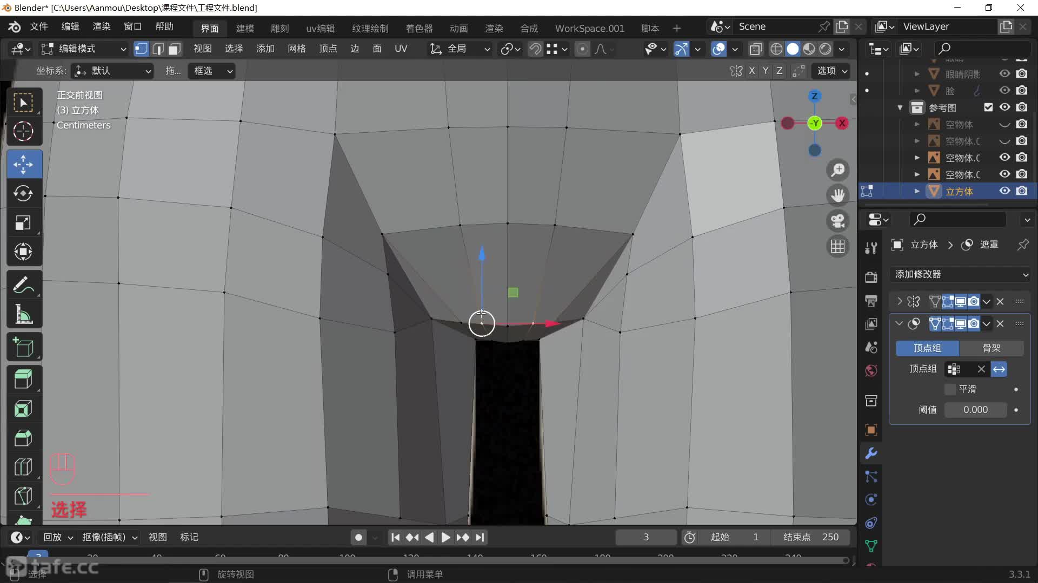
Task: Invert vertex group influence arrows button
Action: point(999,369)
